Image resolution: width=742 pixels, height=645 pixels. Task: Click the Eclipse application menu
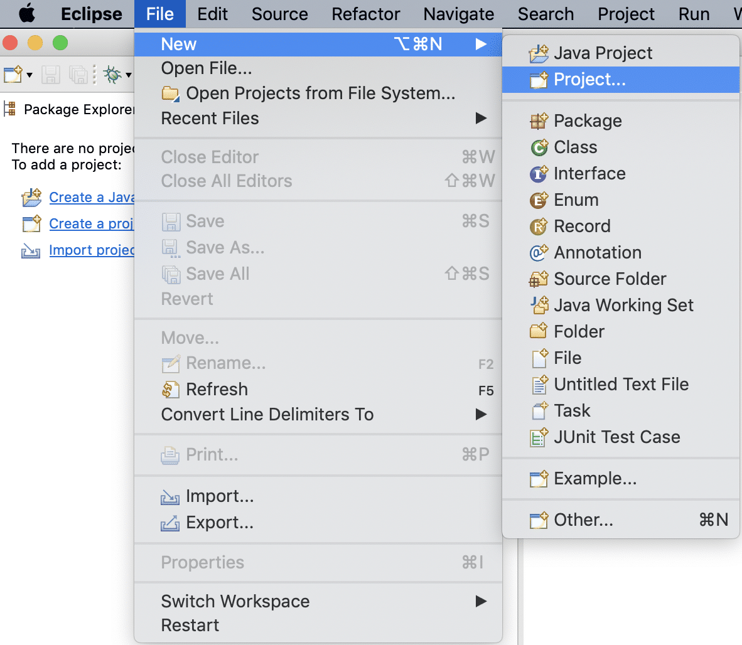point(91,14)
